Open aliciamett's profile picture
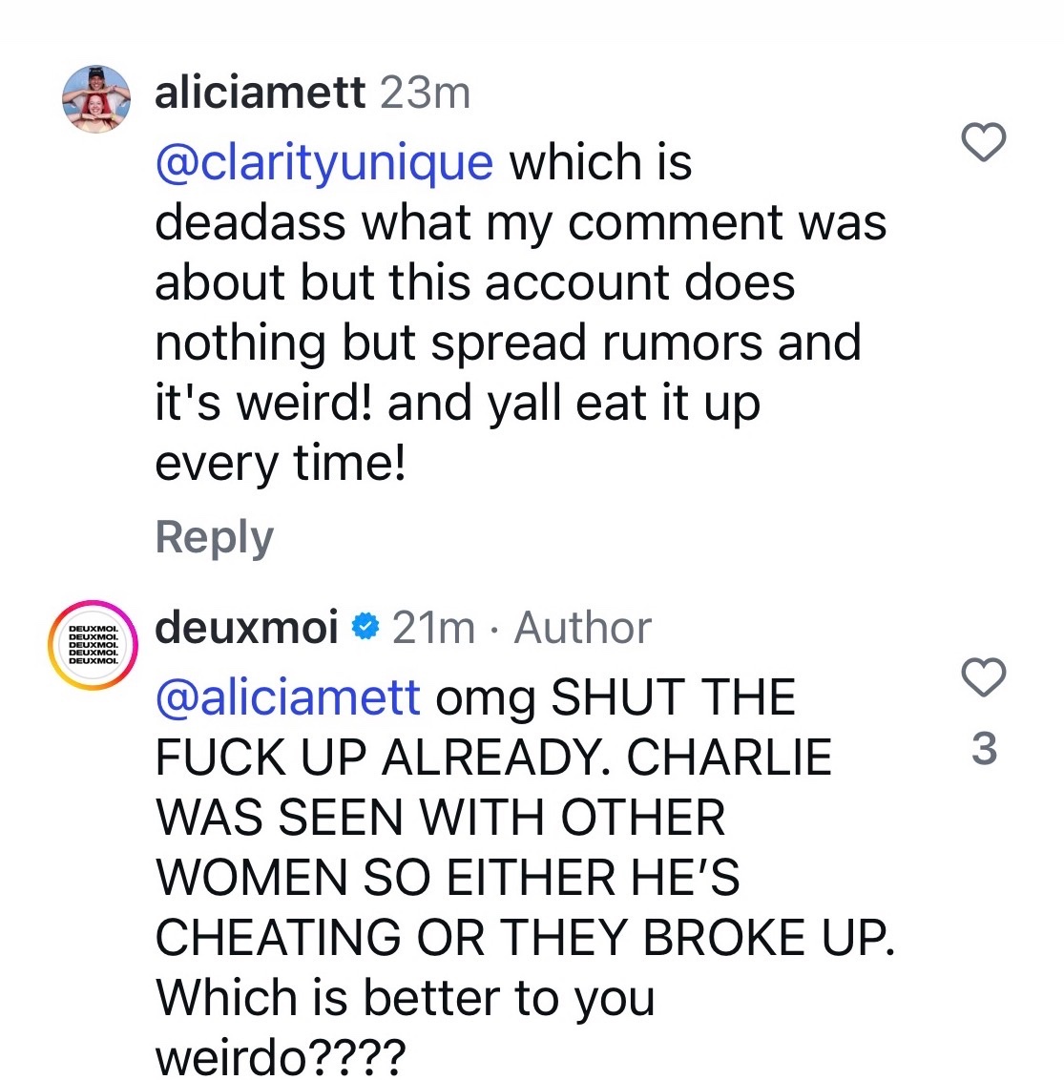Image resolution: width=1064 pixels, height=1080 pixels. [x=95, y=99]
